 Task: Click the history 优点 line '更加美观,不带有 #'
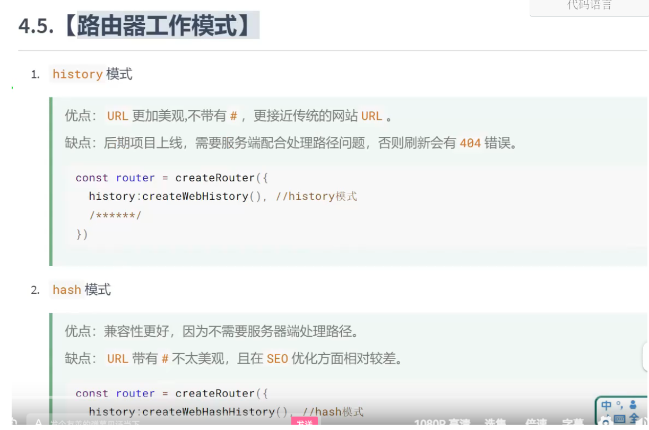[184, 116]
